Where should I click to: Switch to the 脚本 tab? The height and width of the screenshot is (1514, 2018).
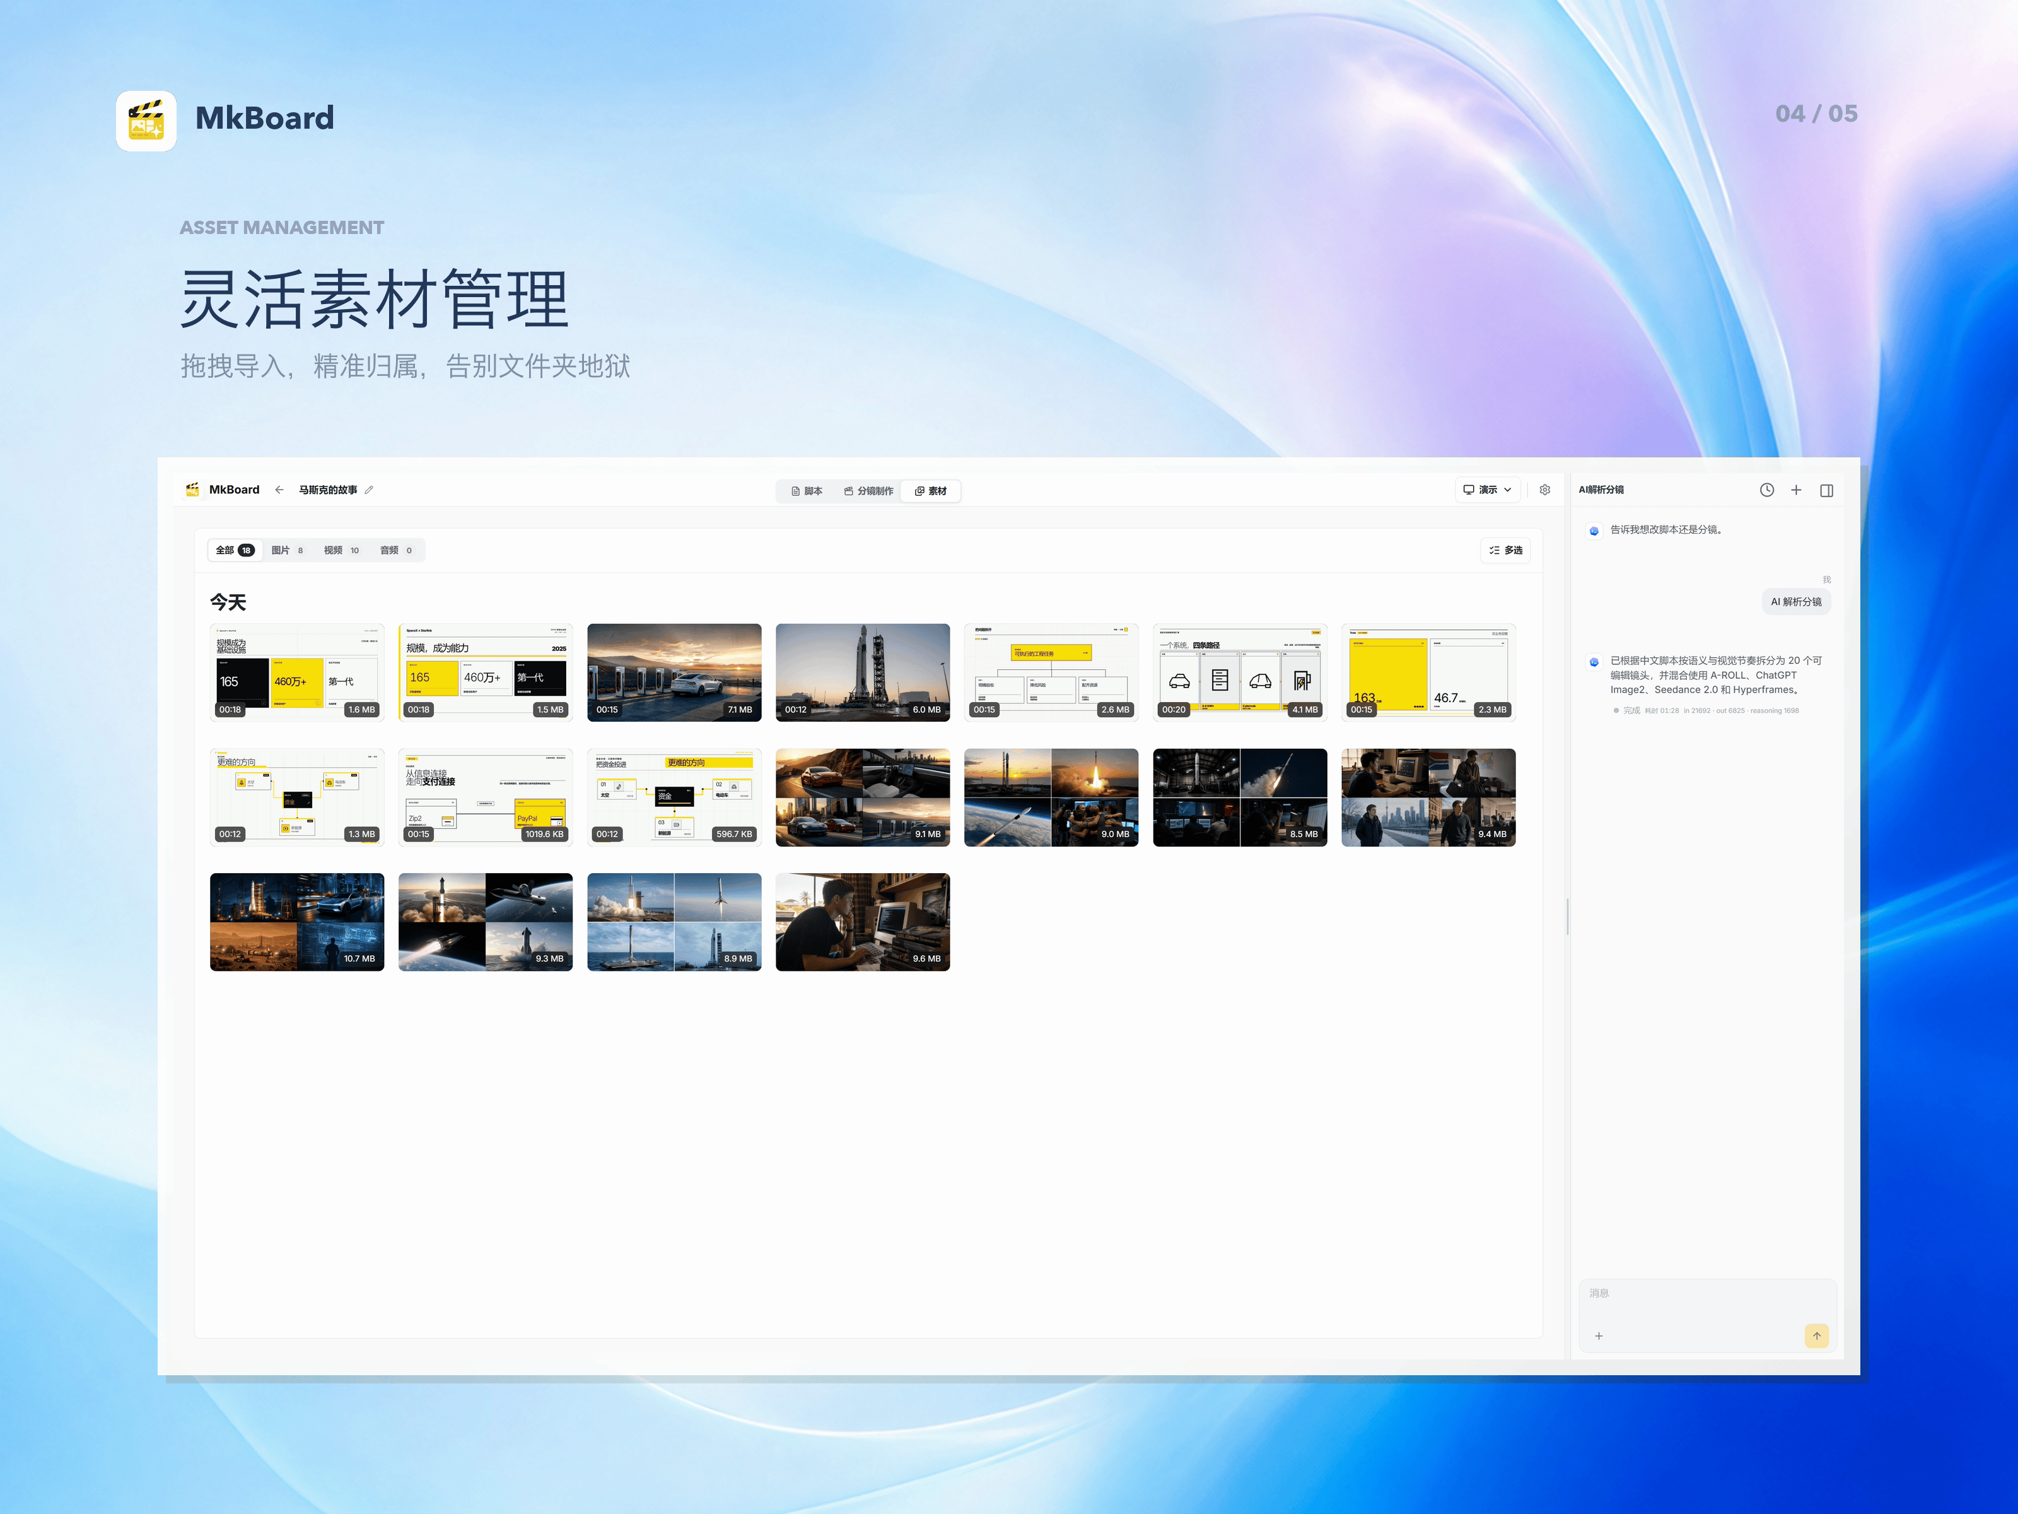click(x=807, y=491)
